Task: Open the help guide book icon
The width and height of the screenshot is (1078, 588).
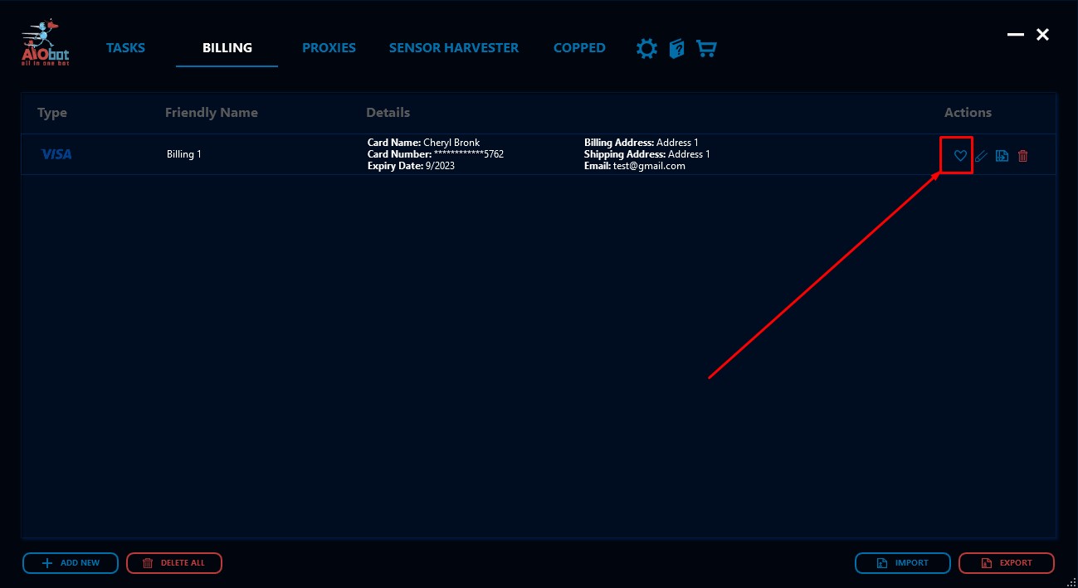Action: pyautogui.click(x=676, y=49)
